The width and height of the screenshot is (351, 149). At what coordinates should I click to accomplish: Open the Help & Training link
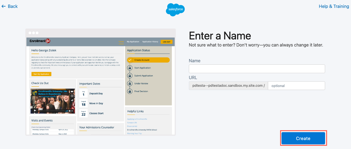pos(334,6)
